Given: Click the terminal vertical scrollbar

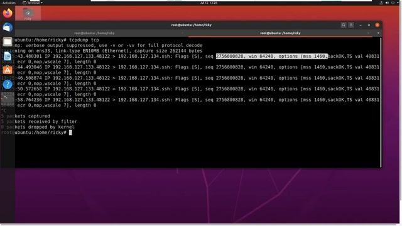Looking at the screenshot, I should [x=381, y=102].
